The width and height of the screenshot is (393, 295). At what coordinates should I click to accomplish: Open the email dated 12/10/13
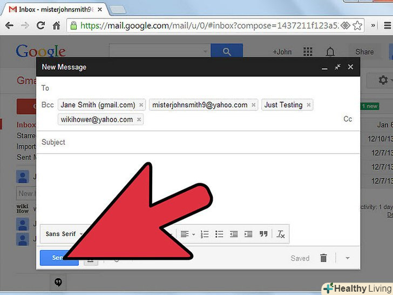pyautogui.click(x=380, y=139)
